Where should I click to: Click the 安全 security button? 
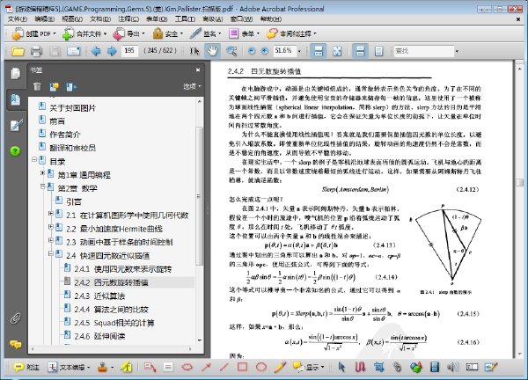(x=168, y=33)
